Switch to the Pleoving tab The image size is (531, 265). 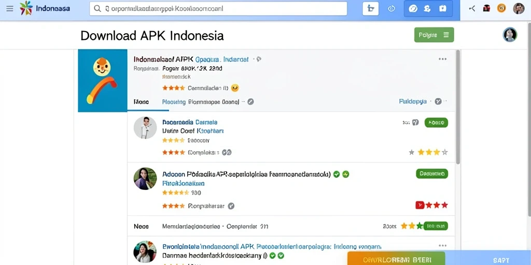[x=174, y=101]
